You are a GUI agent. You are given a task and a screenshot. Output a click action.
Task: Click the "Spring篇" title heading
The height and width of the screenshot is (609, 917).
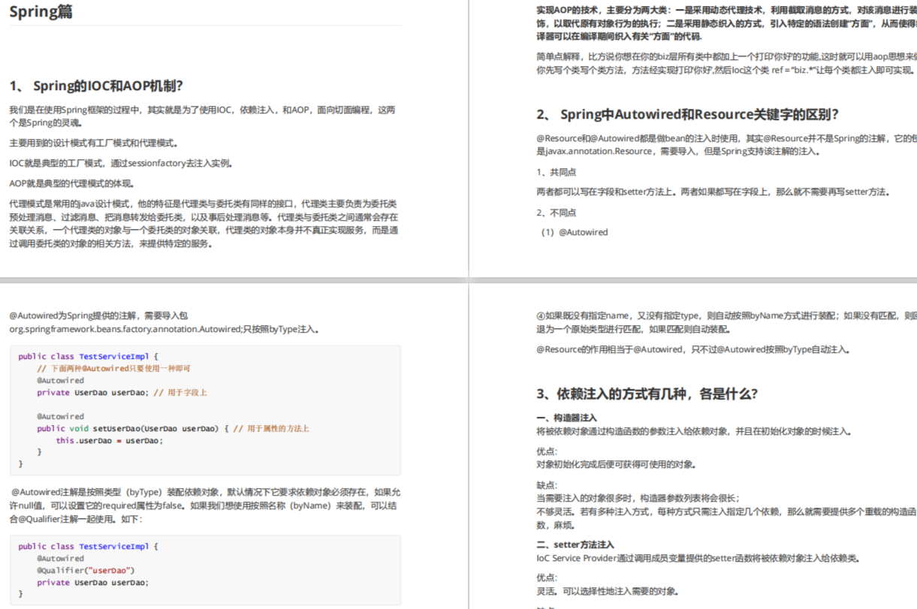[41, 12]
